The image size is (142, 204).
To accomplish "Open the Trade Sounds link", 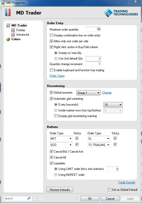I will click(x=127, y=182).
